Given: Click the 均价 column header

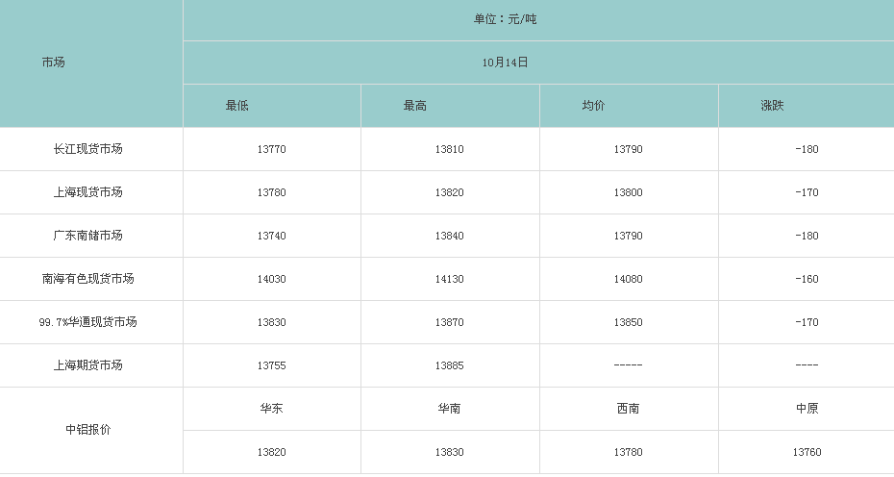Looking at the screenshot, I should pyautogui.click(x=593, y=106).
